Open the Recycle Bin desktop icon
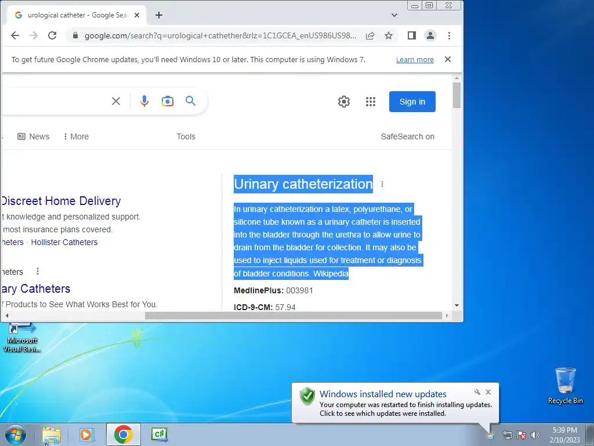 click(565, 386)
